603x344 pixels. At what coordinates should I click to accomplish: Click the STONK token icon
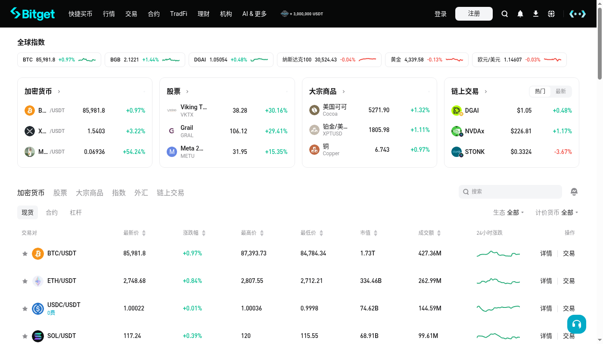pos(457,152)
